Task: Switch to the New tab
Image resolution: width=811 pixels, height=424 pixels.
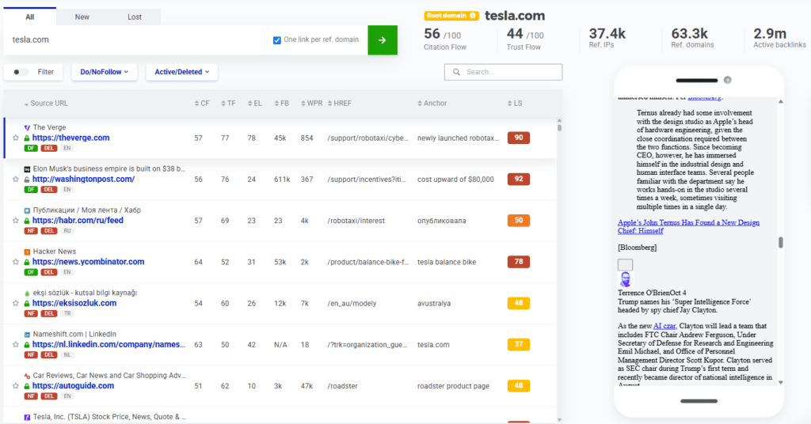Action: (x=82, y=17)
